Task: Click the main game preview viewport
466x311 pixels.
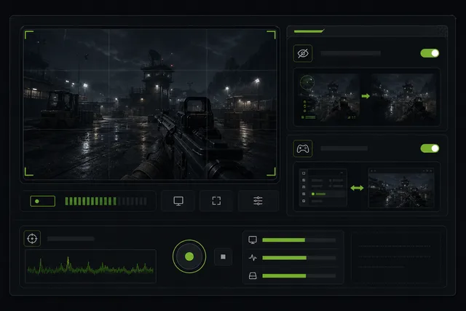Action: (x=150, y=103)
